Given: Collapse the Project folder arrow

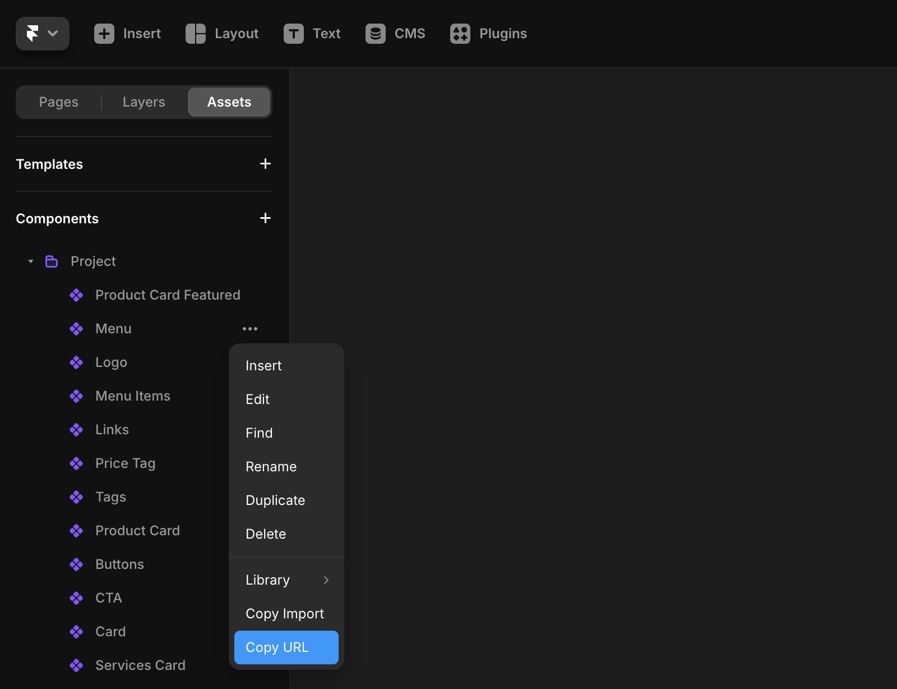Looking at the screenshot, I should (x=31, y=261).
